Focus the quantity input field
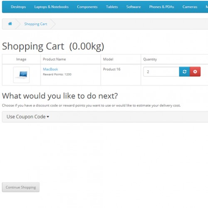 point(161,72)
